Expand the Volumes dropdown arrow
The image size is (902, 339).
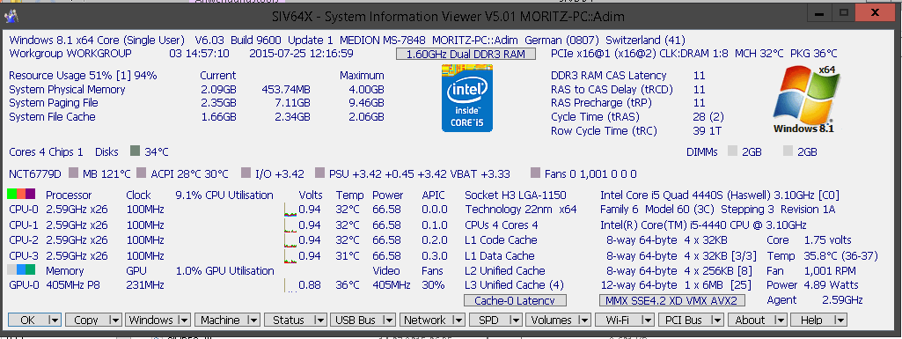tap(584, 320)
